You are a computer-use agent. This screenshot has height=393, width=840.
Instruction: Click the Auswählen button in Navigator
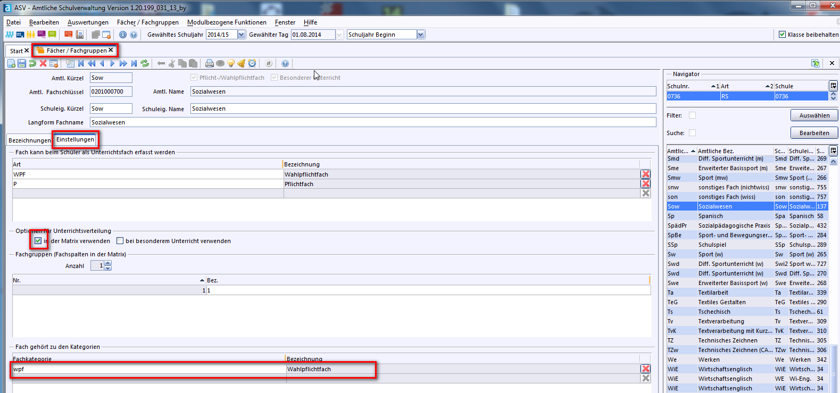coord(814,115)
